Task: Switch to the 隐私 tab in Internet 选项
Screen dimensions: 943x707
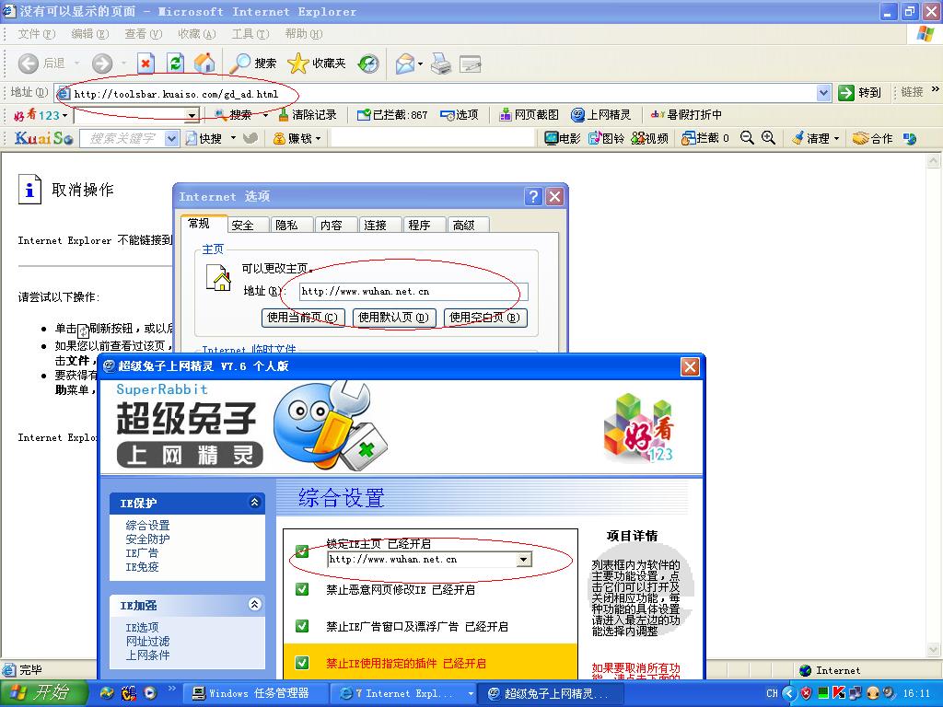Action: (292, 225)
